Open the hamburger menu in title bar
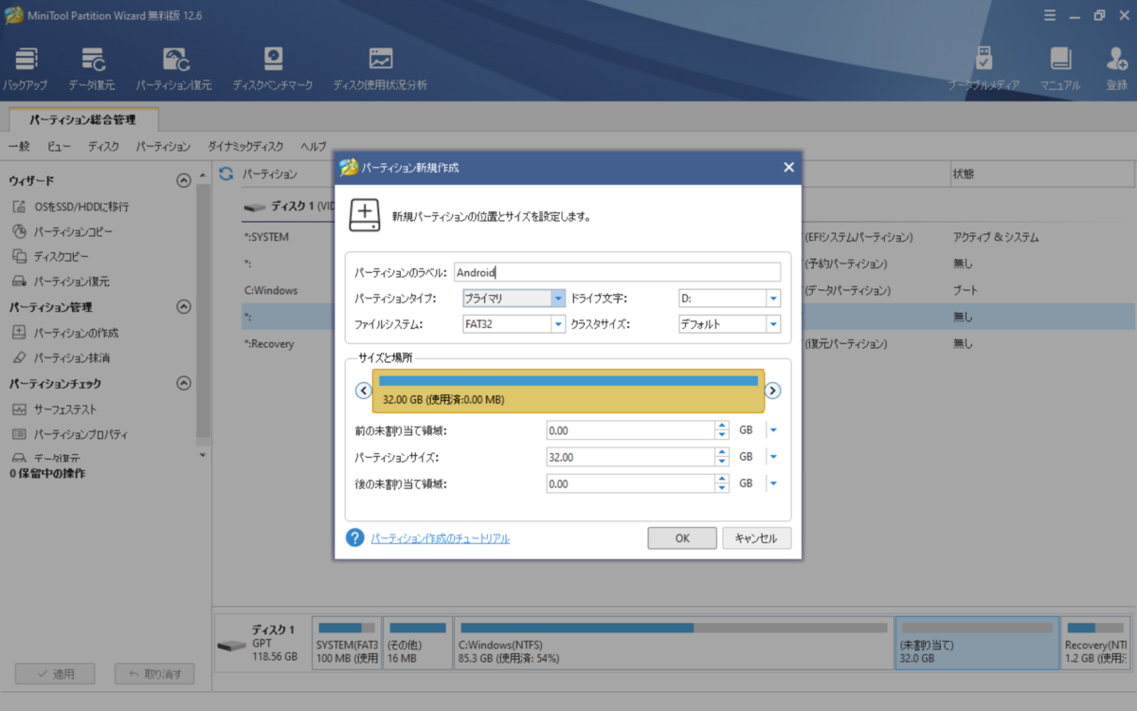 point(1049,15)
